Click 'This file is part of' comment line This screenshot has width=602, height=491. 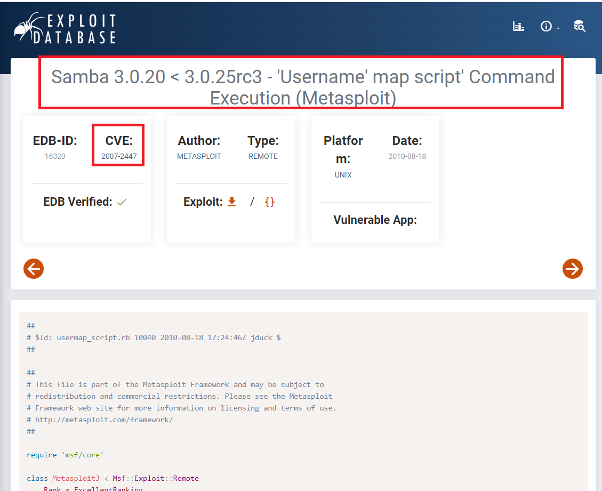175,385
